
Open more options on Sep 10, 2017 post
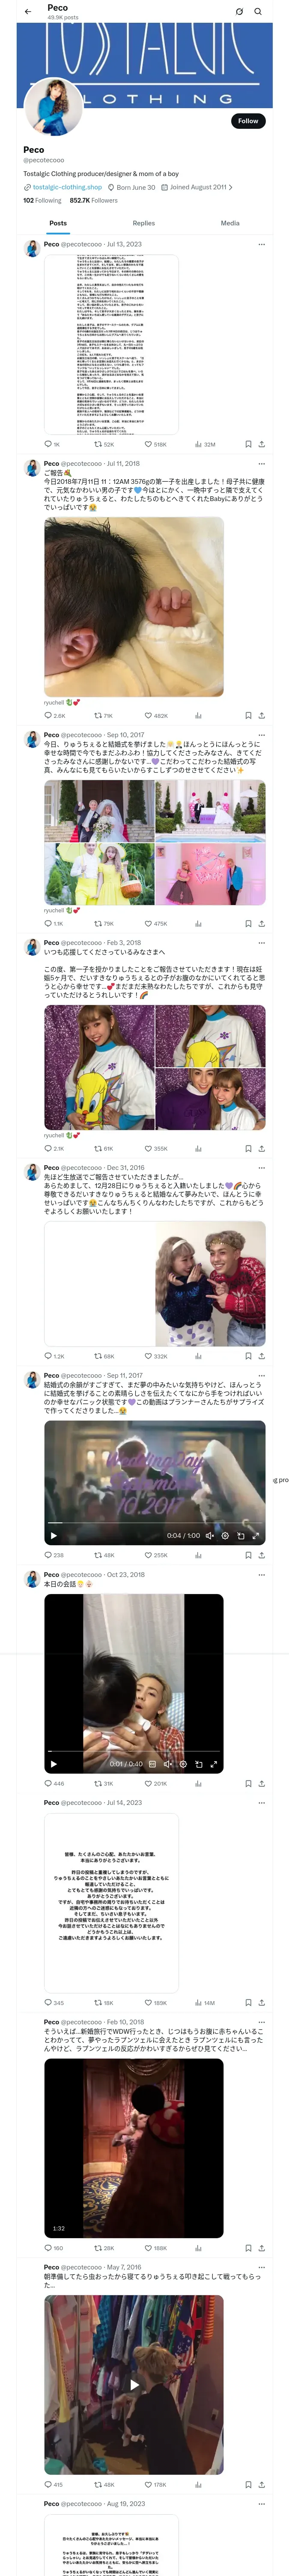click(x=261, y=735)
